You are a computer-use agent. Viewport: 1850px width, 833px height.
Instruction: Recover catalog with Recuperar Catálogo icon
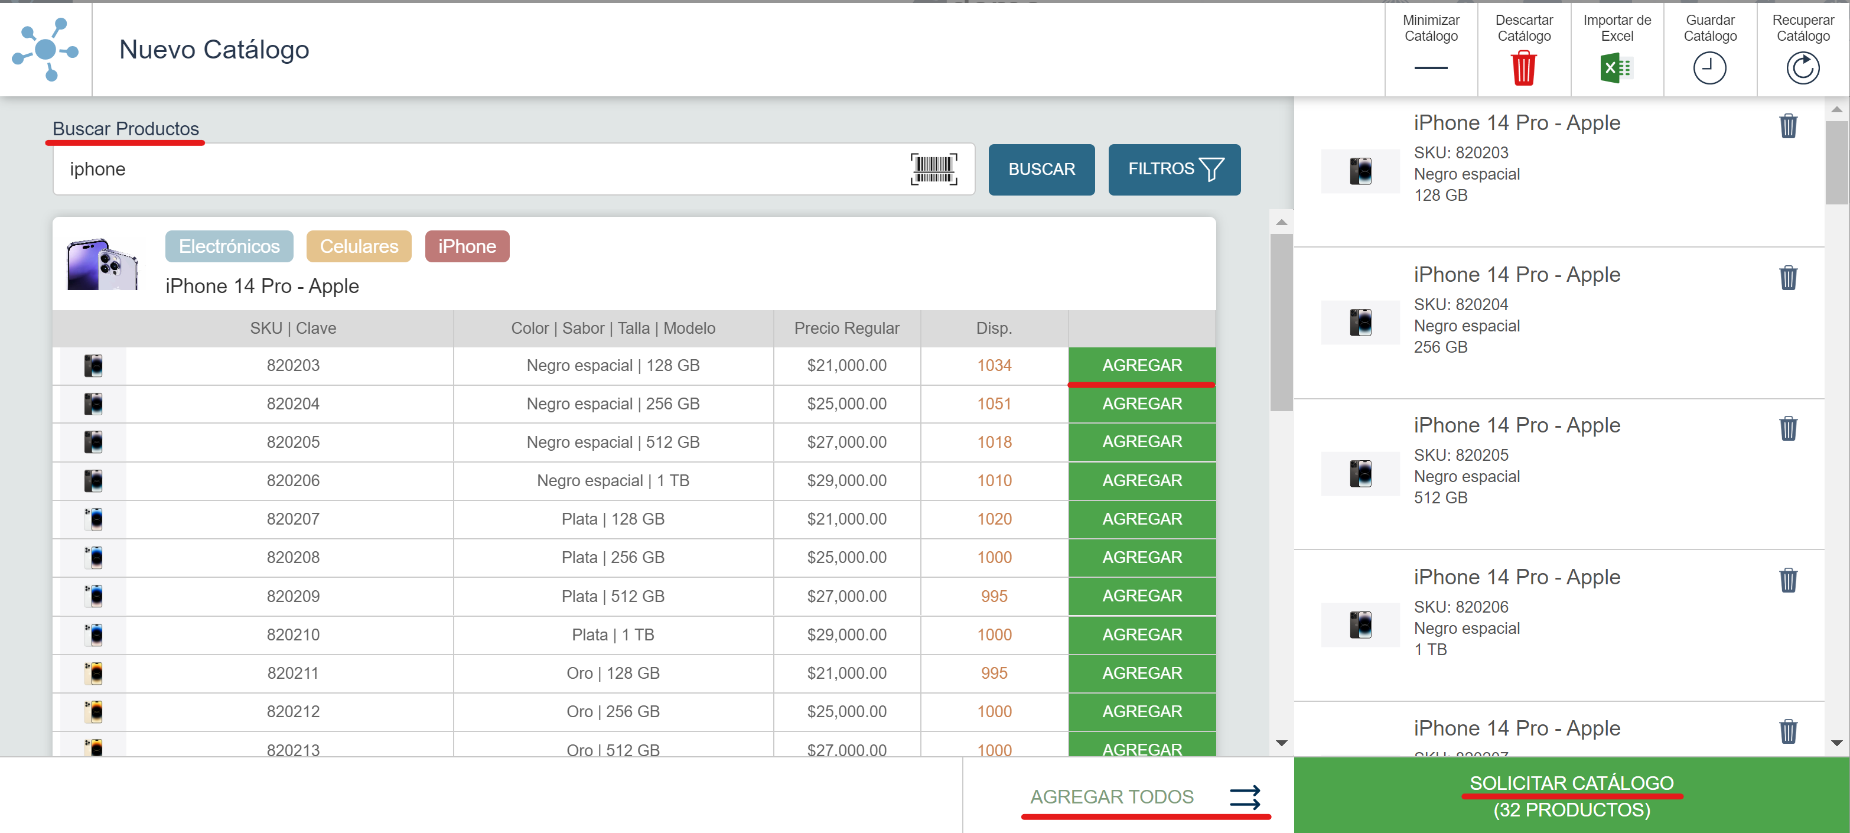tap(1803, 68)
